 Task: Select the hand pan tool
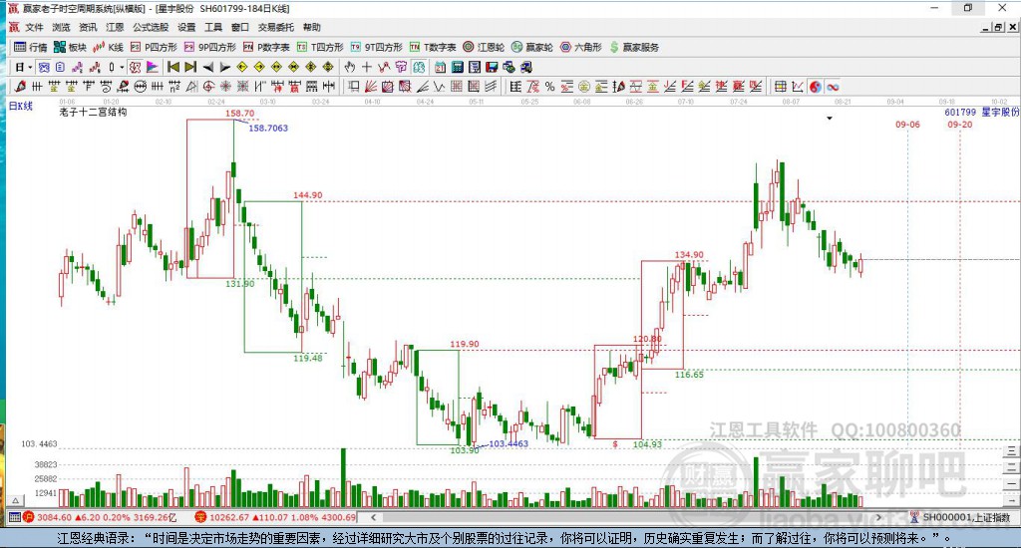coord(350,67)
